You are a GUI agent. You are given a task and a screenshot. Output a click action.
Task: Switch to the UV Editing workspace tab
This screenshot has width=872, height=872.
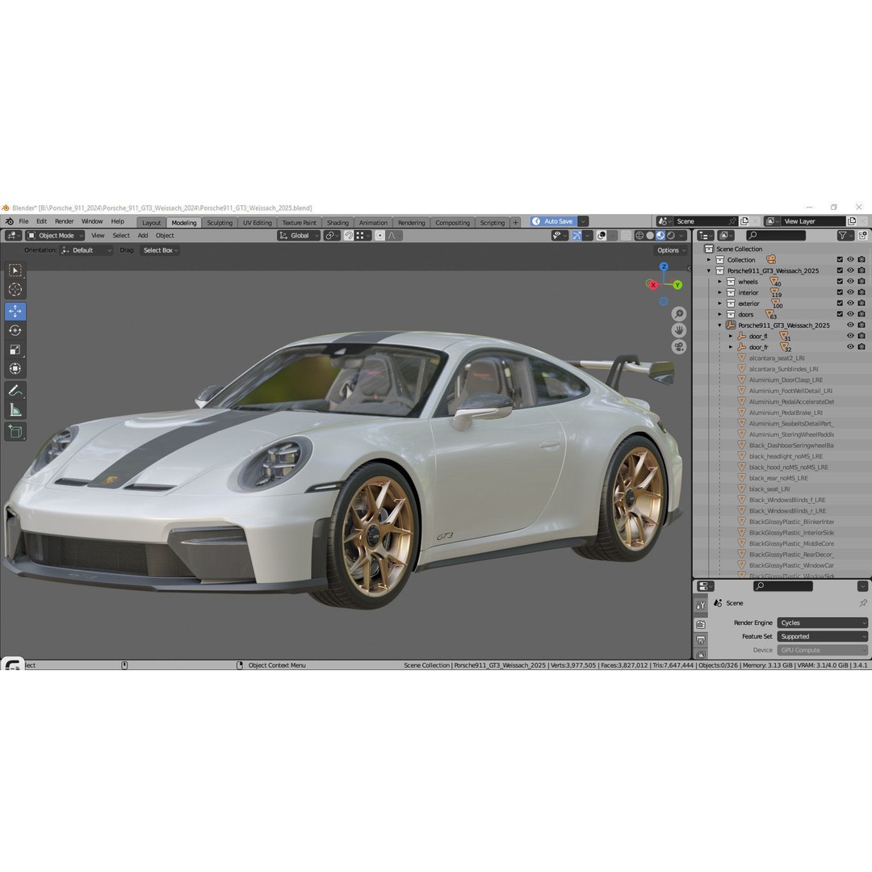[258, 223]
